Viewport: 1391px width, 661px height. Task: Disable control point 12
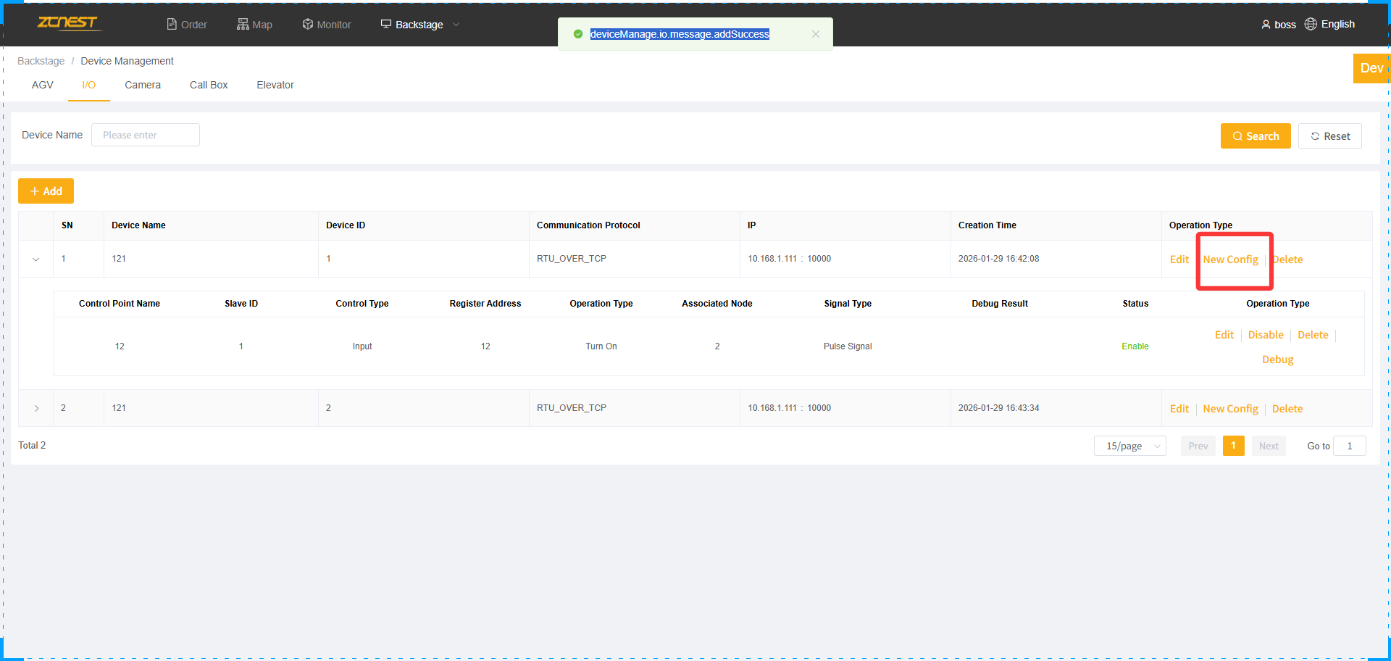[x=1265, y=335]
